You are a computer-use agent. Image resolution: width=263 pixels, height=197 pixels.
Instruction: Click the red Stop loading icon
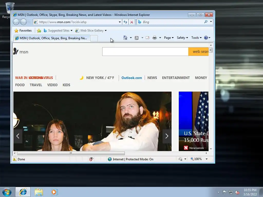click(132, 22)
